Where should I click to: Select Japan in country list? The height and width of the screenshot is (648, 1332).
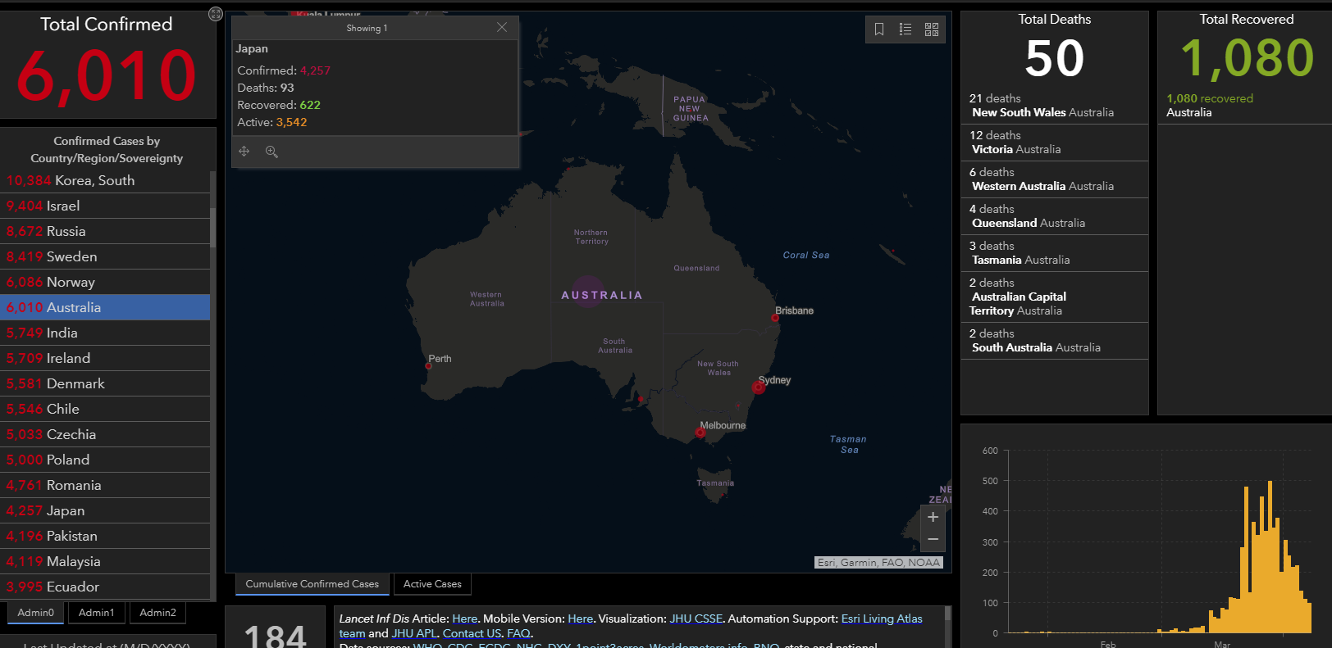105,510
